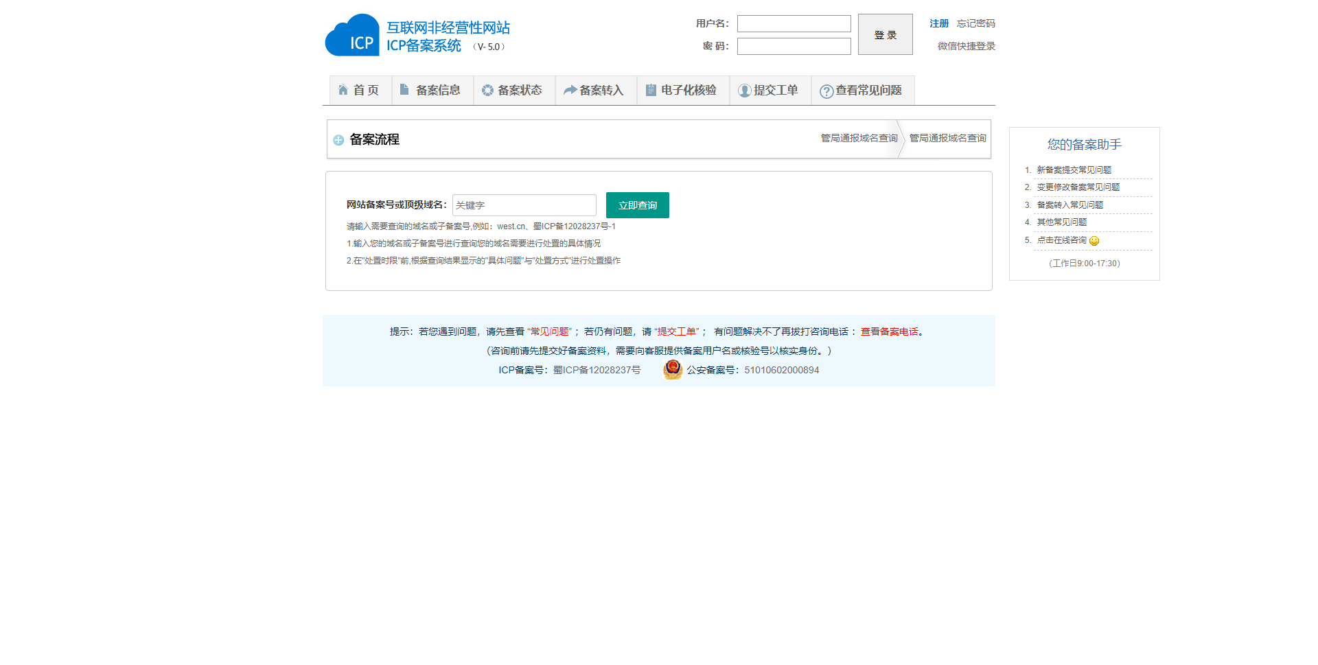
Task: Click the gear icon beside 备案状态
Action: [x=487, y=91]
